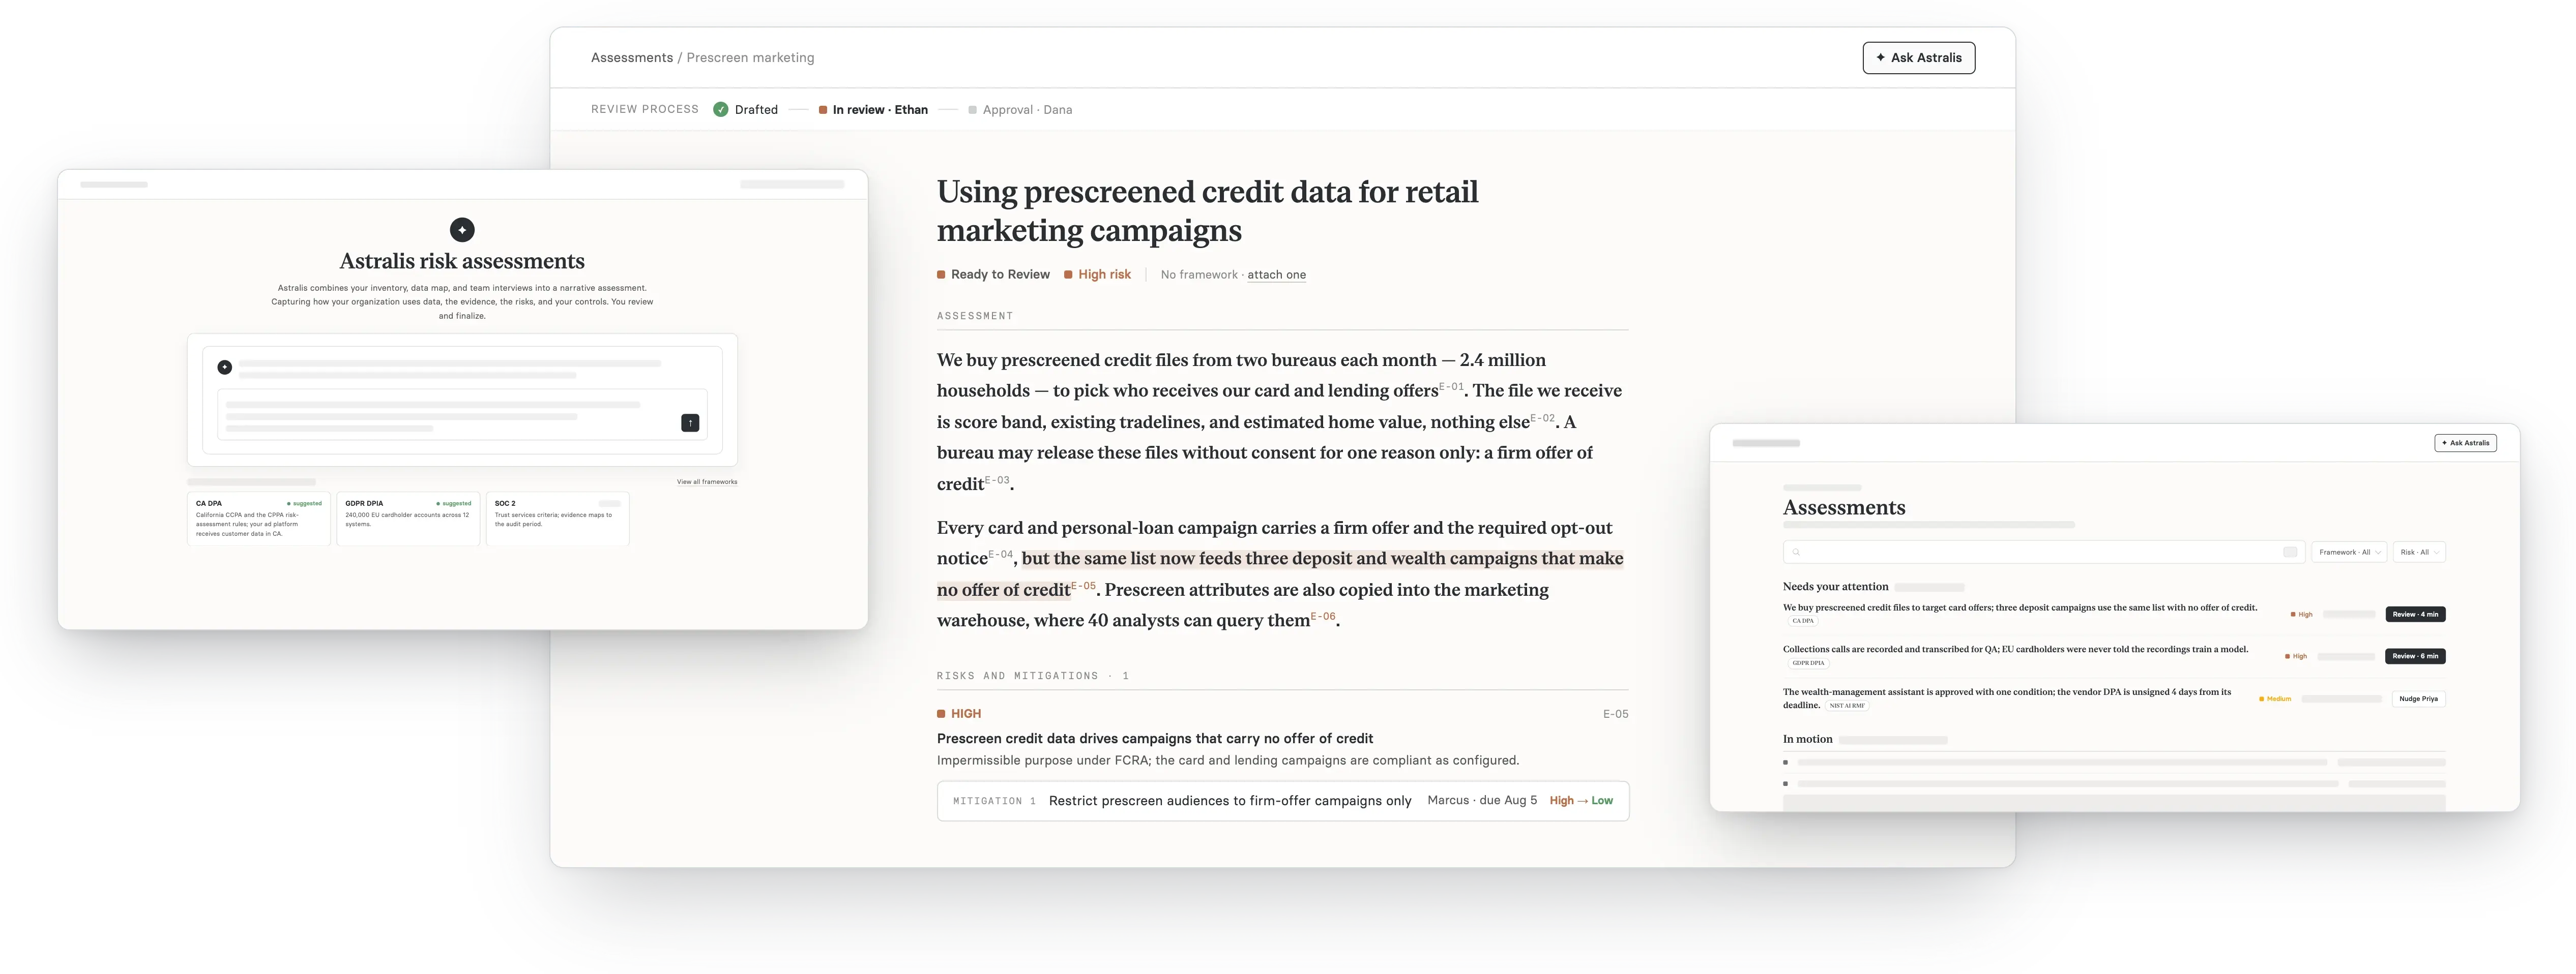Screen dimensions: 2576x974
Task: Open the GDPR DPIA framework card
Action: pos(408,518)
